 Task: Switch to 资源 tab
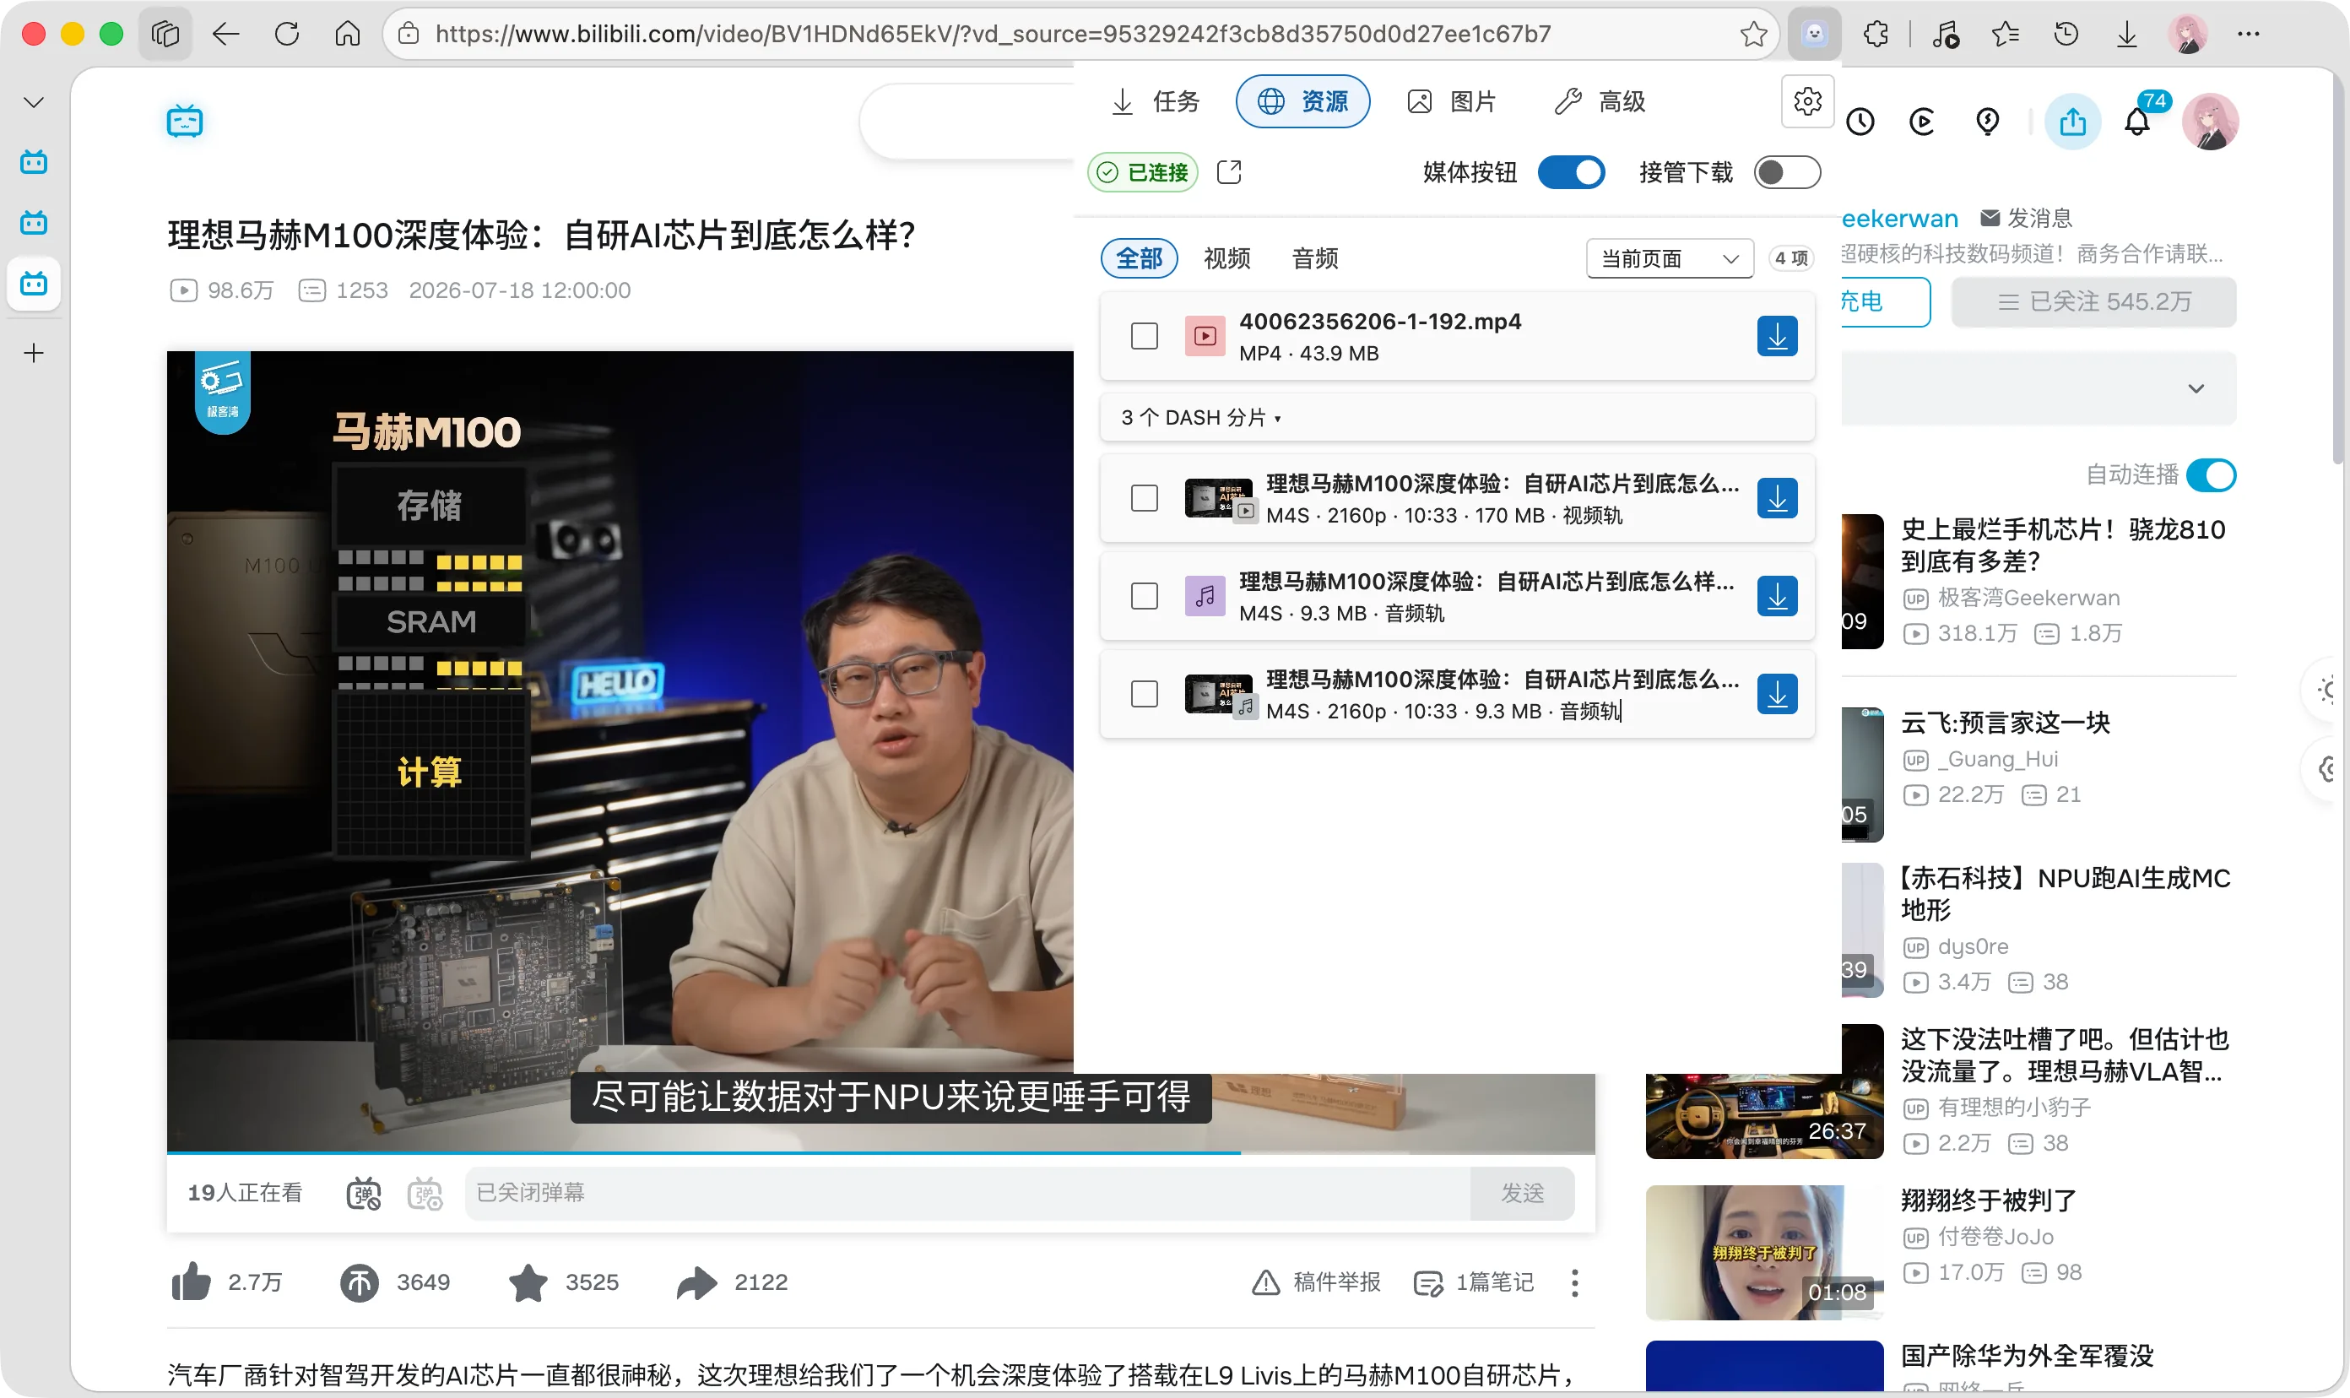[1302, 100]
